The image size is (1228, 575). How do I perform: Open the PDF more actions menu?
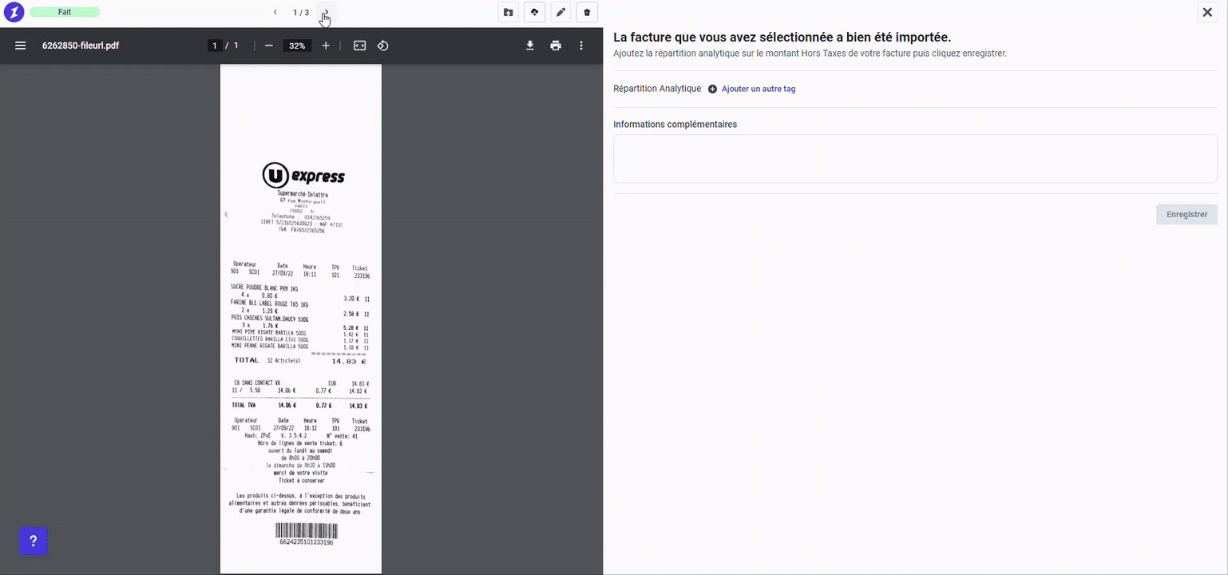pyautogui.click(x=581, y=46)
